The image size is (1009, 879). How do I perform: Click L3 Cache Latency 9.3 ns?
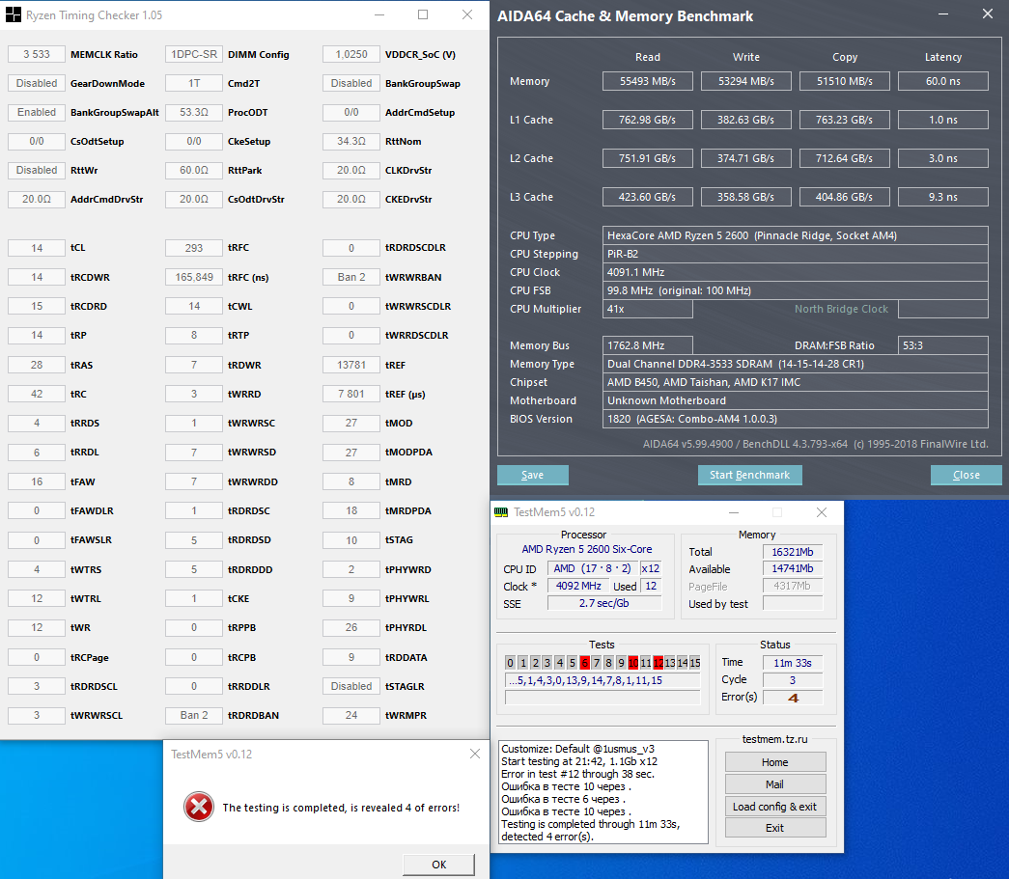pos(942,197)
